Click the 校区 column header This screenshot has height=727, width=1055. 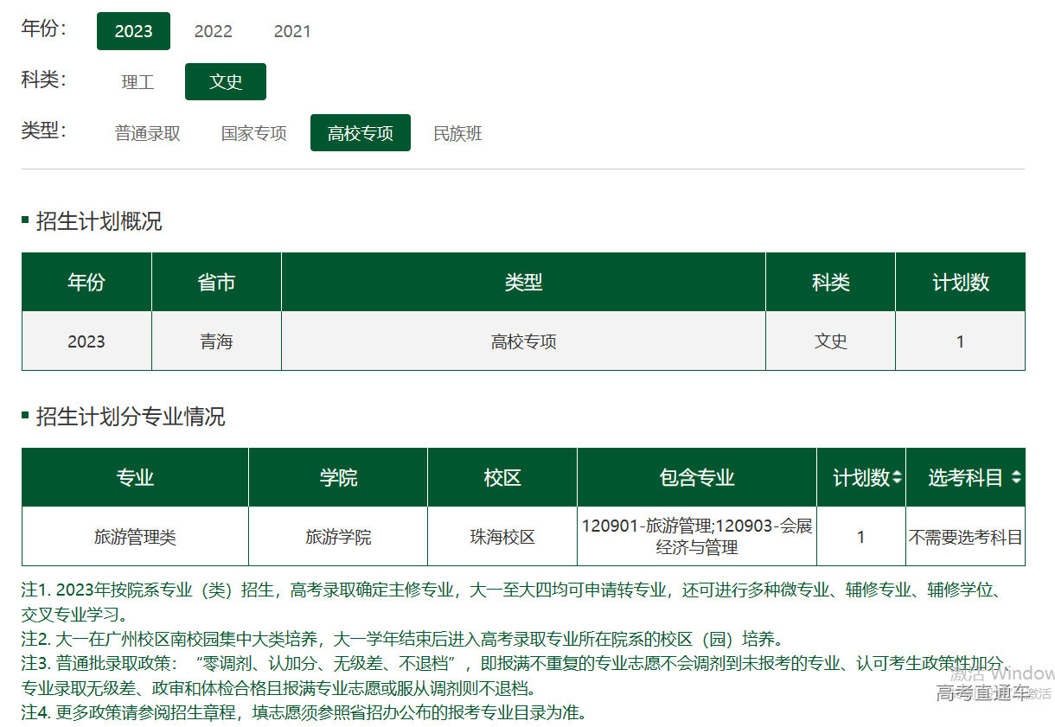point(502,477)
